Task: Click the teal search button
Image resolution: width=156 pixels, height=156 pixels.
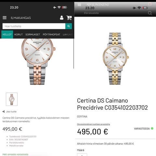Action: point(69,26)
